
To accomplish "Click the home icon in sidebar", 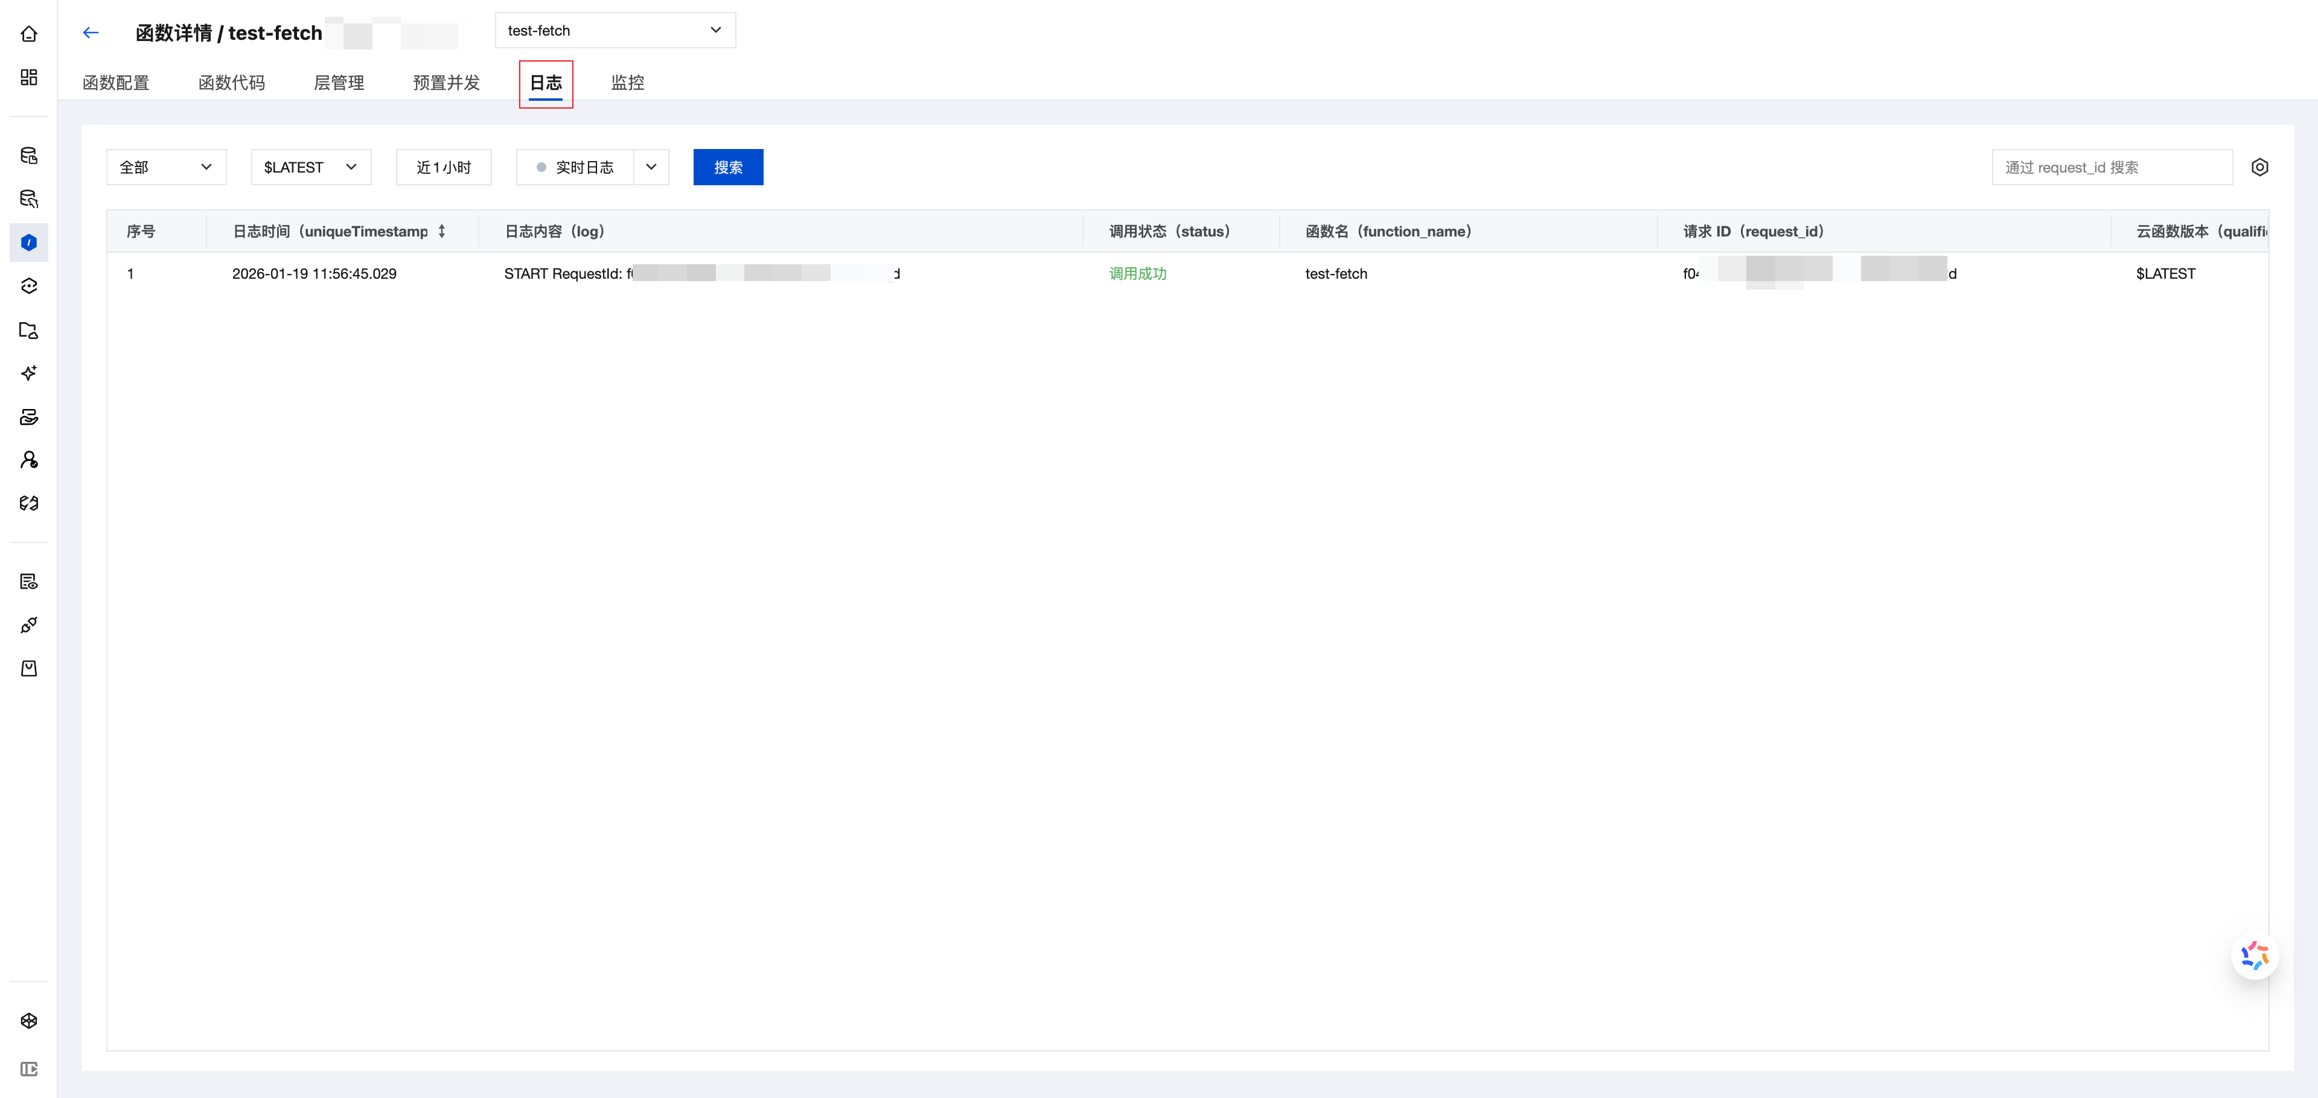I will pyautogui.click(x=29, y=34).
